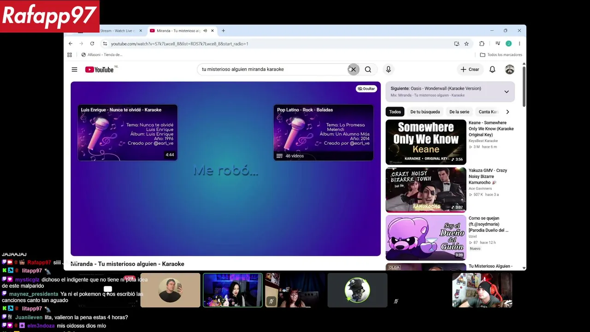Open the Alfasoni bookmark
Image resolution: width=590 pixels, height=332 pixels.
click(101, 55)
